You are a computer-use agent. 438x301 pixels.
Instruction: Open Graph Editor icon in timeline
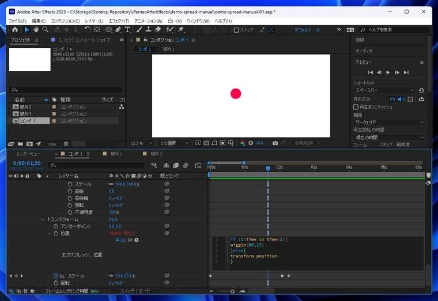click(198, 165)
